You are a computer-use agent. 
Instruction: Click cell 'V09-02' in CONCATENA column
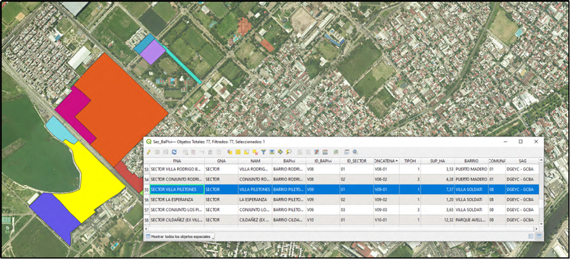click(x=386, y=200)
